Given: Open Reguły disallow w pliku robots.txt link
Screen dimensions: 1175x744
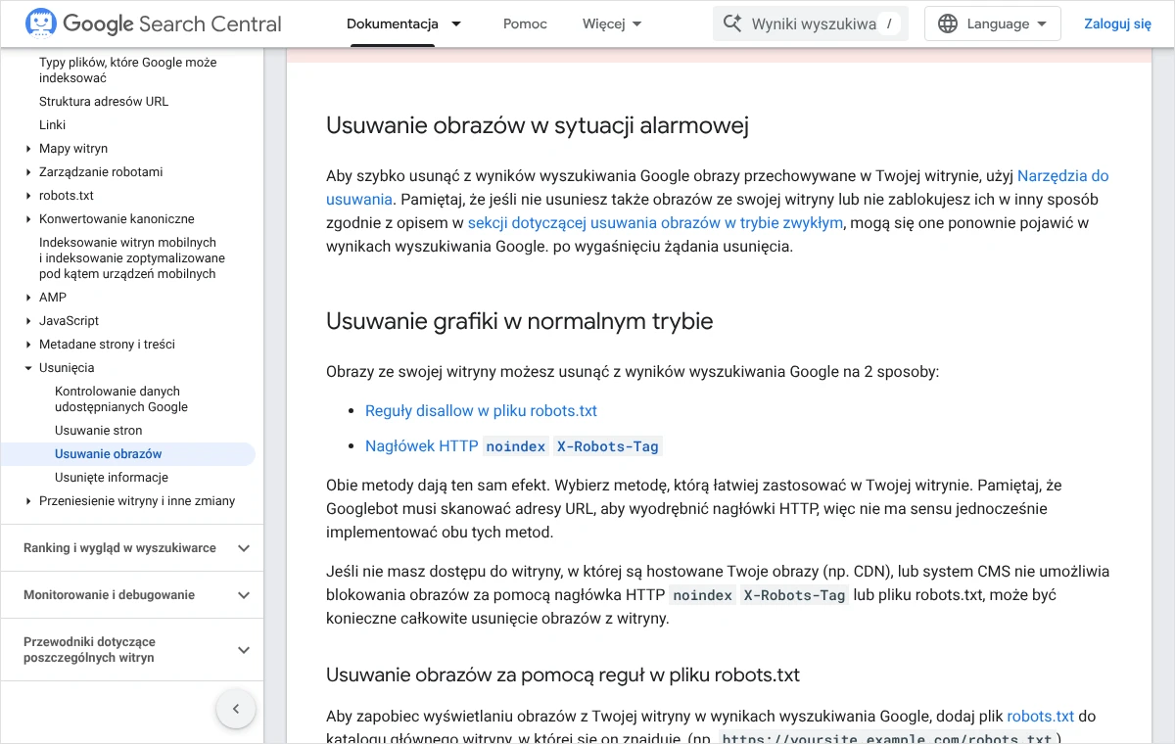Looking at the screenshot, I should click(481, 411).
